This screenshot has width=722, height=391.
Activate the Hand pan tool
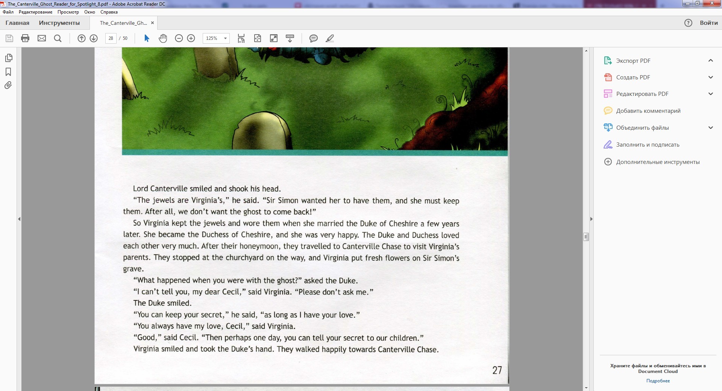(163, 38)
